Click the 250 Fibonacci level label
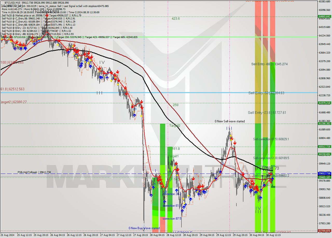Viewport: 332px width, 238px height. (x=176, y=105)
